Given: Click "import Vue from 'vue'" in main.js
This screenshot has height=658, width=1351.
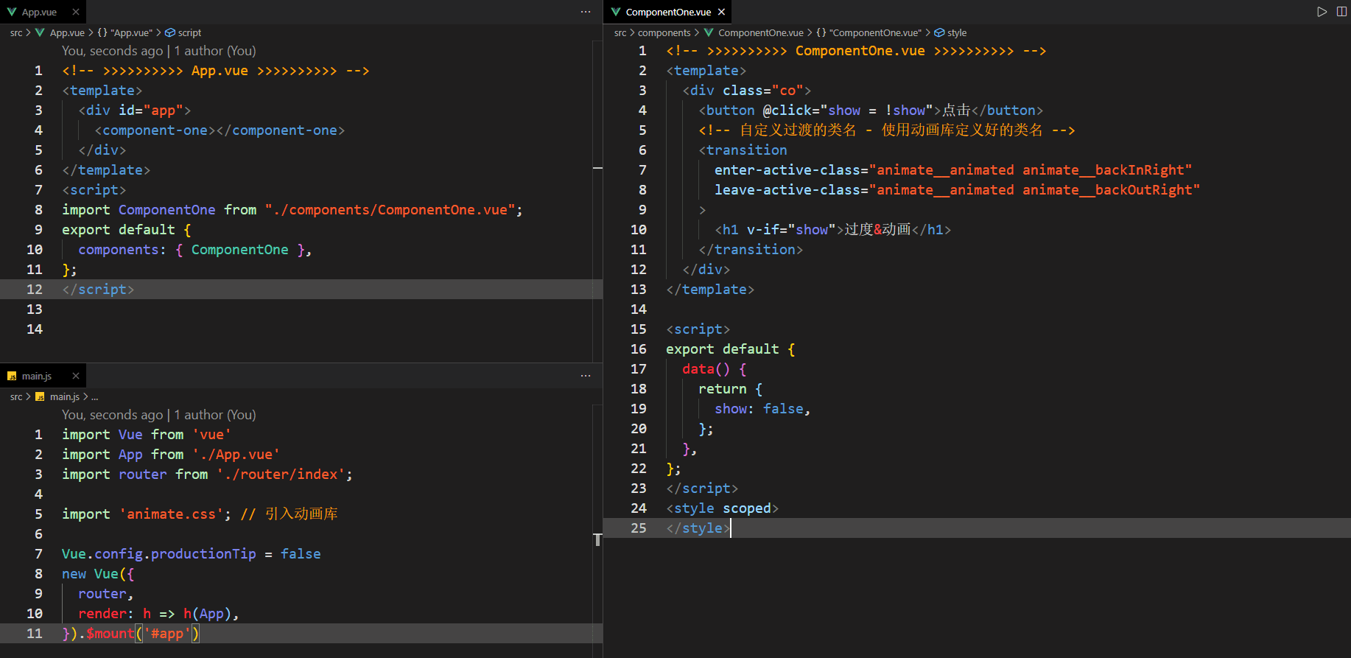Looking at the screenshot, I should click(x=147, y=434).
